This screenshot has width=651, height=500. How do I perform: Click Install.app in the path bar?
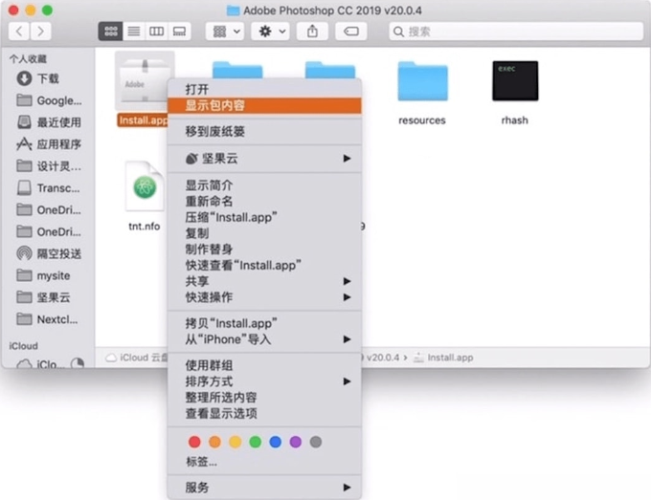tap(443, 358)
